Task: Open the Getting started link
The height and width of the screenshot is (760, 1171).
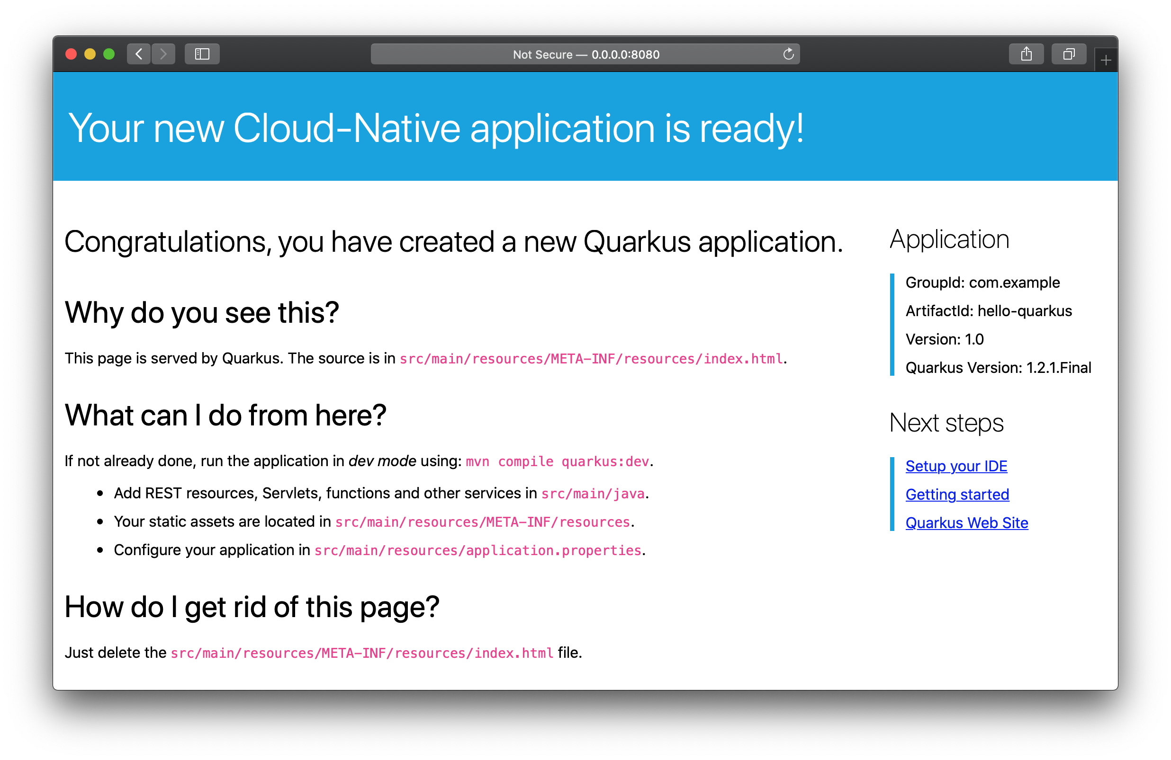Action: pyautogui.click(x=957, y=495)
